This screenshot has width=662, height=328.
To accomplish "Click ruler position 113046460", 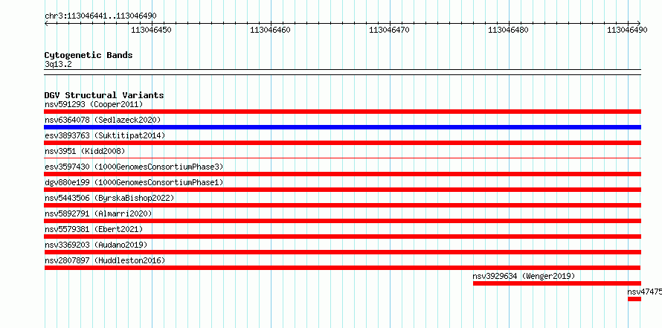I will click(x=270, y=30).
